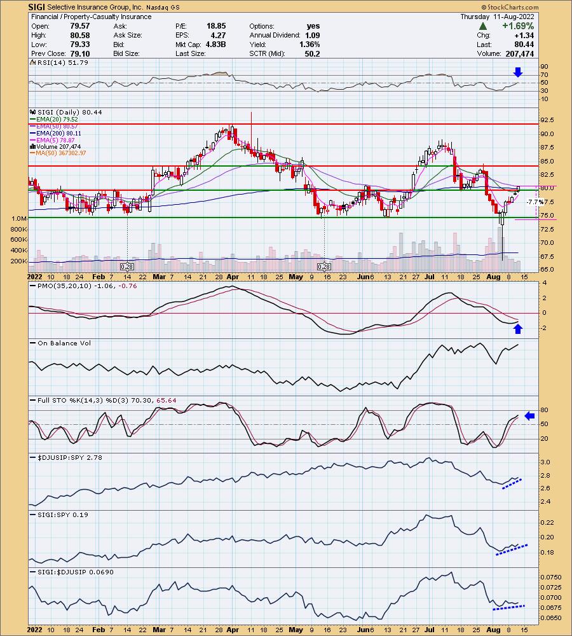Click the Chg value +1.34
Screen dimensions: 572x636
[524, 35]
